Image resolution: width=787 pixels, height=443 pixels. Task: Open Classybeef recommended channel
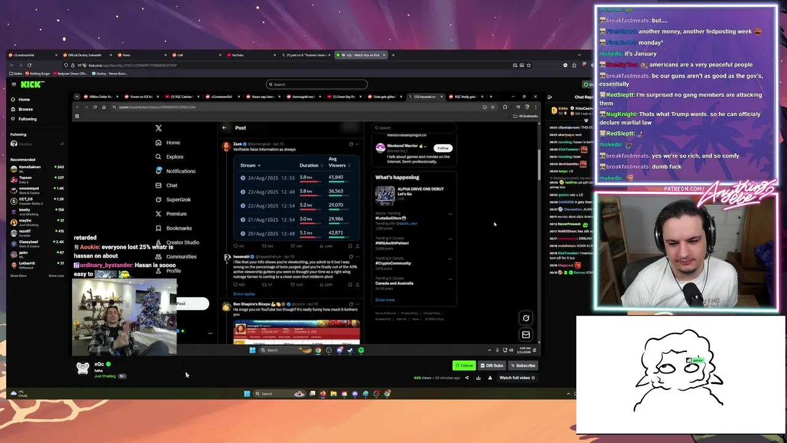(37, 243)
